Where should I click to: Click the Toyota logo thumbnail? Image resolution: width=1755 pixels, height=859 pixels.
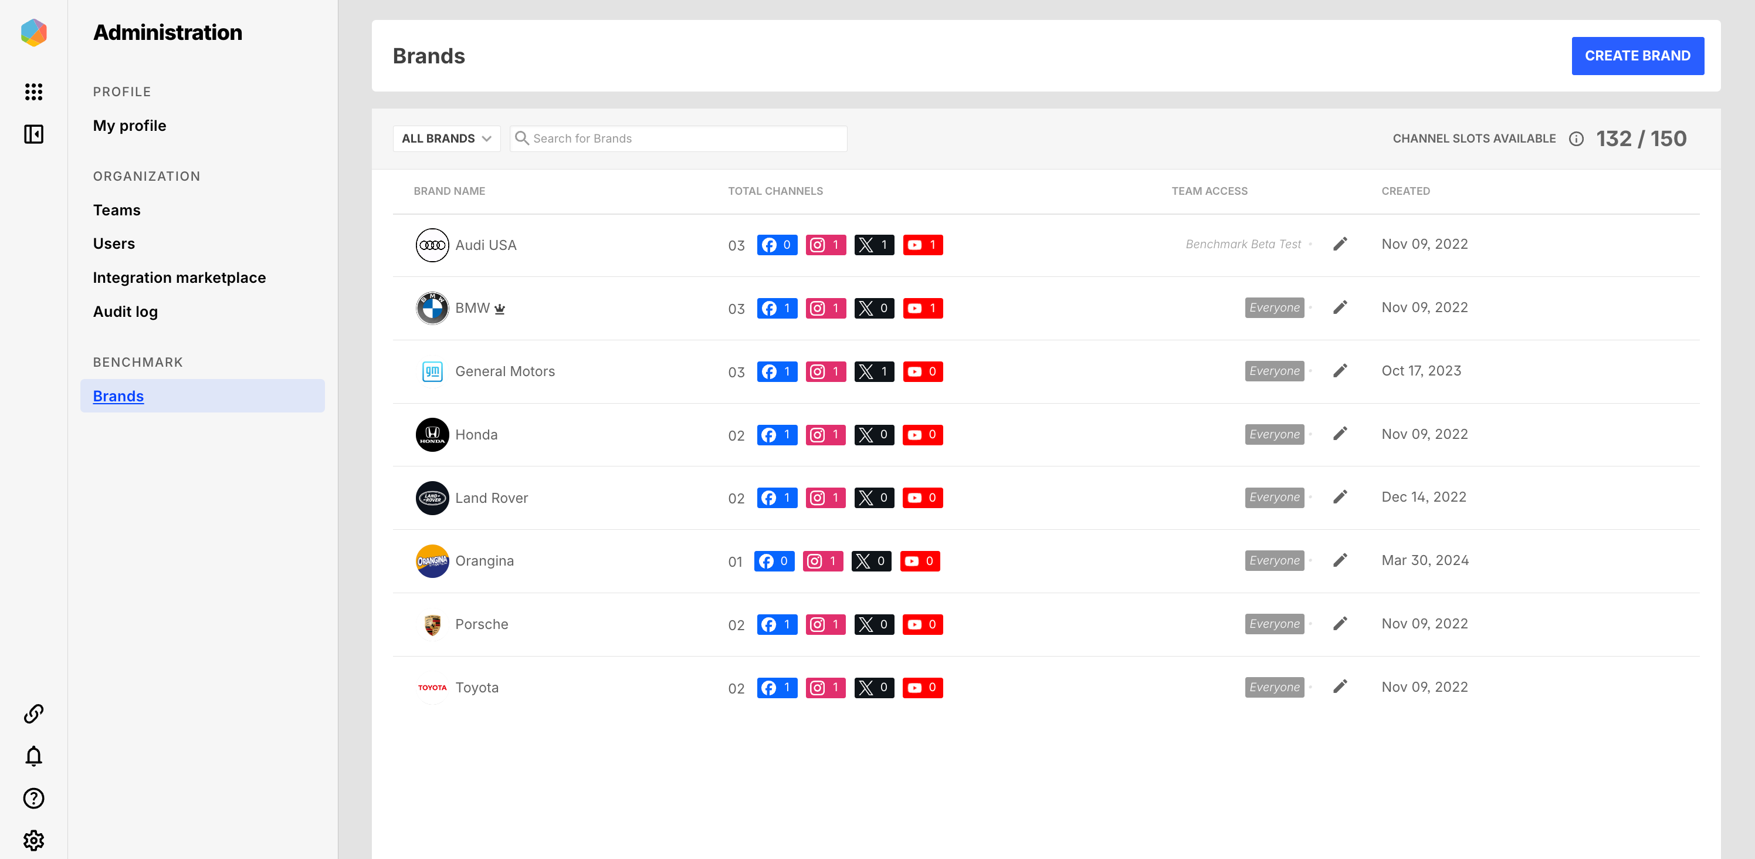(x=432, y=688)
